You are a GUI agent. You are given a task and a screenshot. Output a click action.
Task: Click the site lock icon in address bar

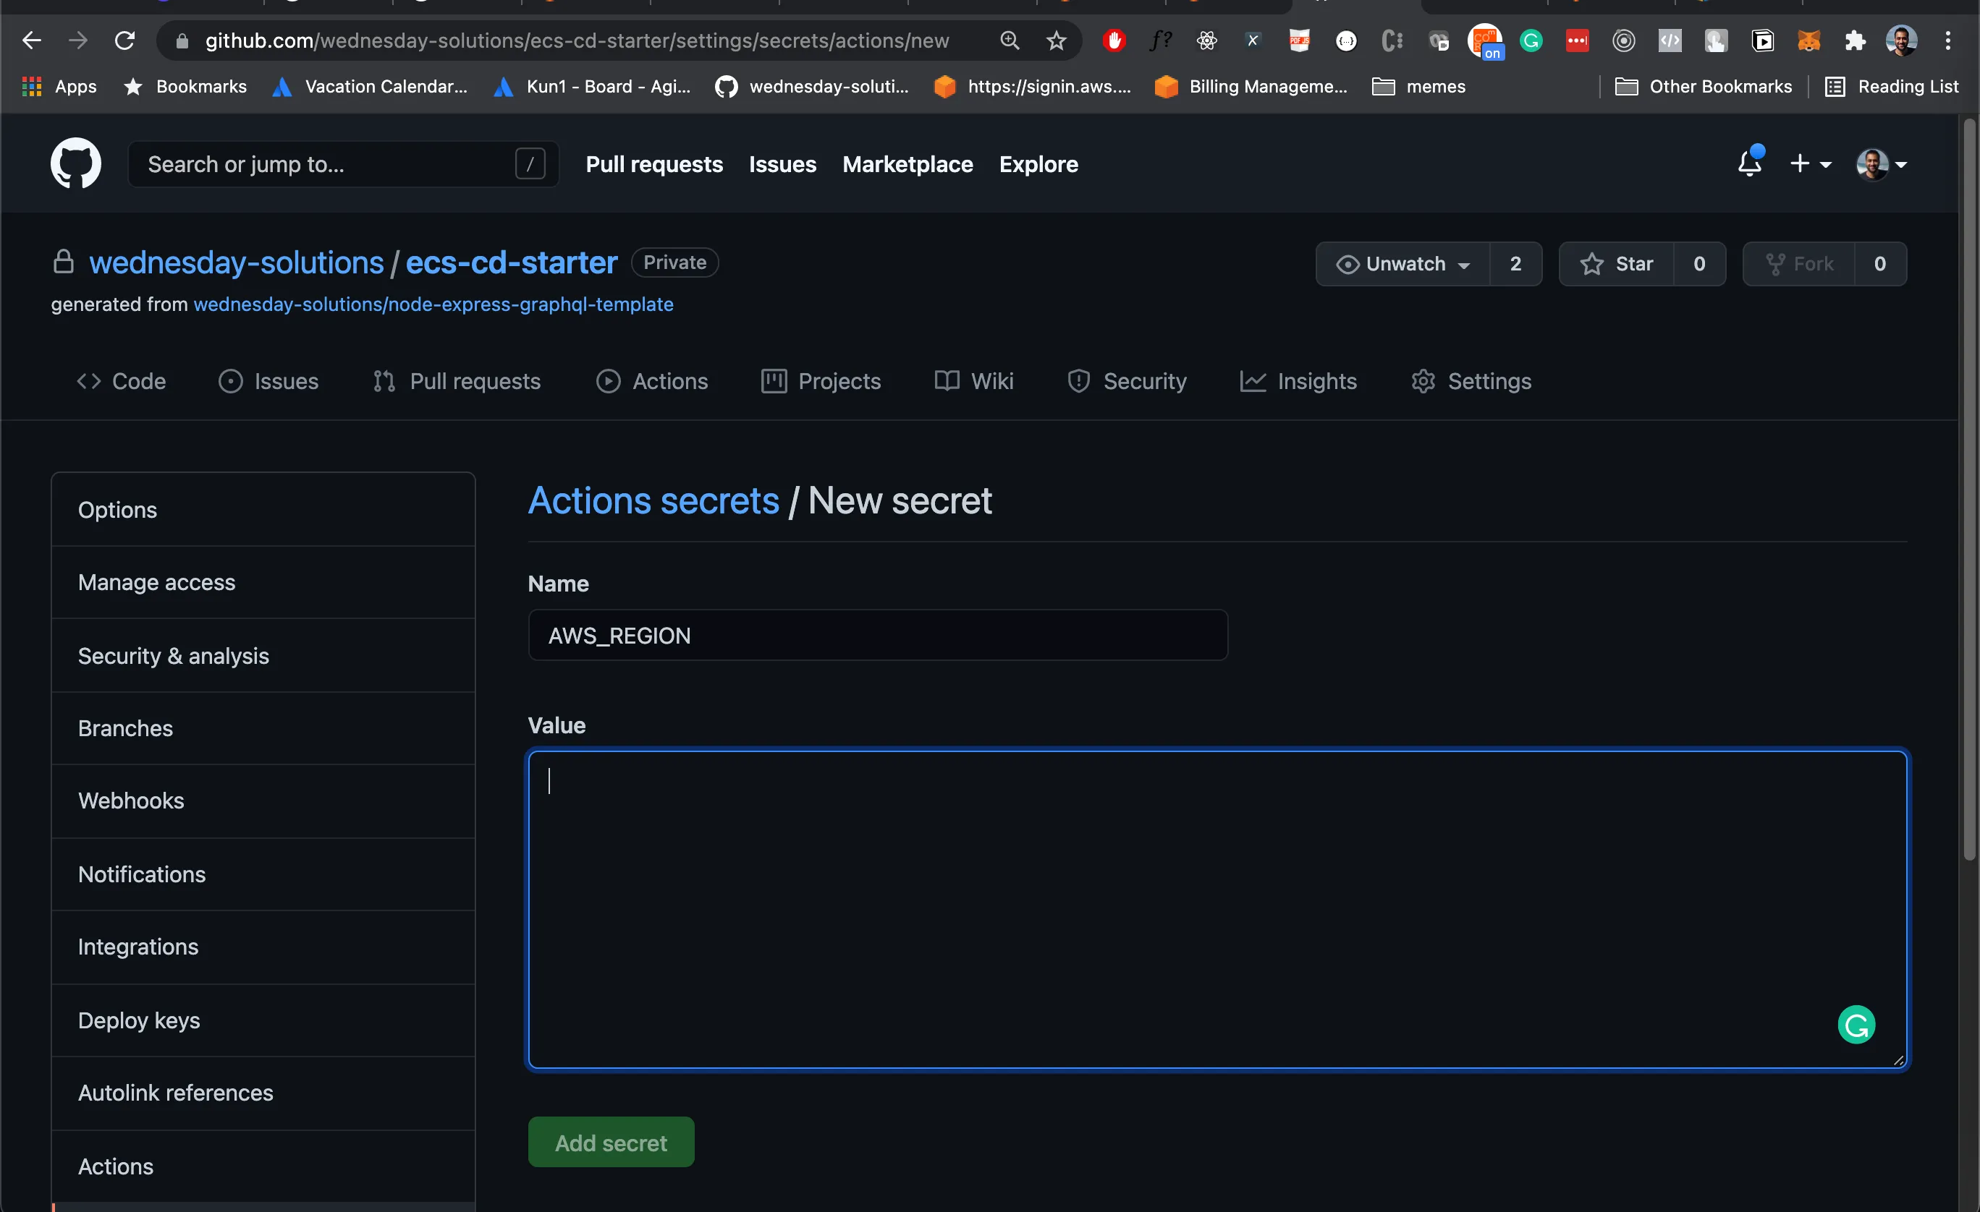pyautogui.click(x=182, y=40)
